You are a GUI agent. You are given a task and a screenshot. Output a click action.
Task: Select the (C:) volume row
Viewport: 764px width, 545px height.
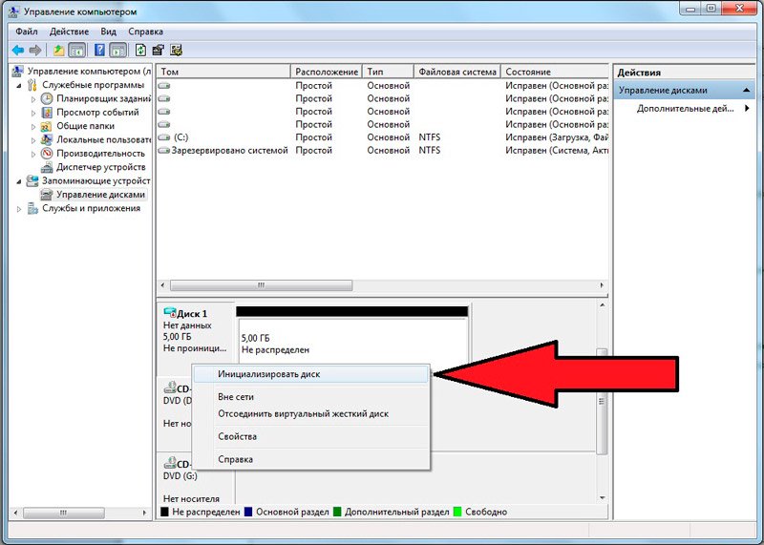click(383, 137)
